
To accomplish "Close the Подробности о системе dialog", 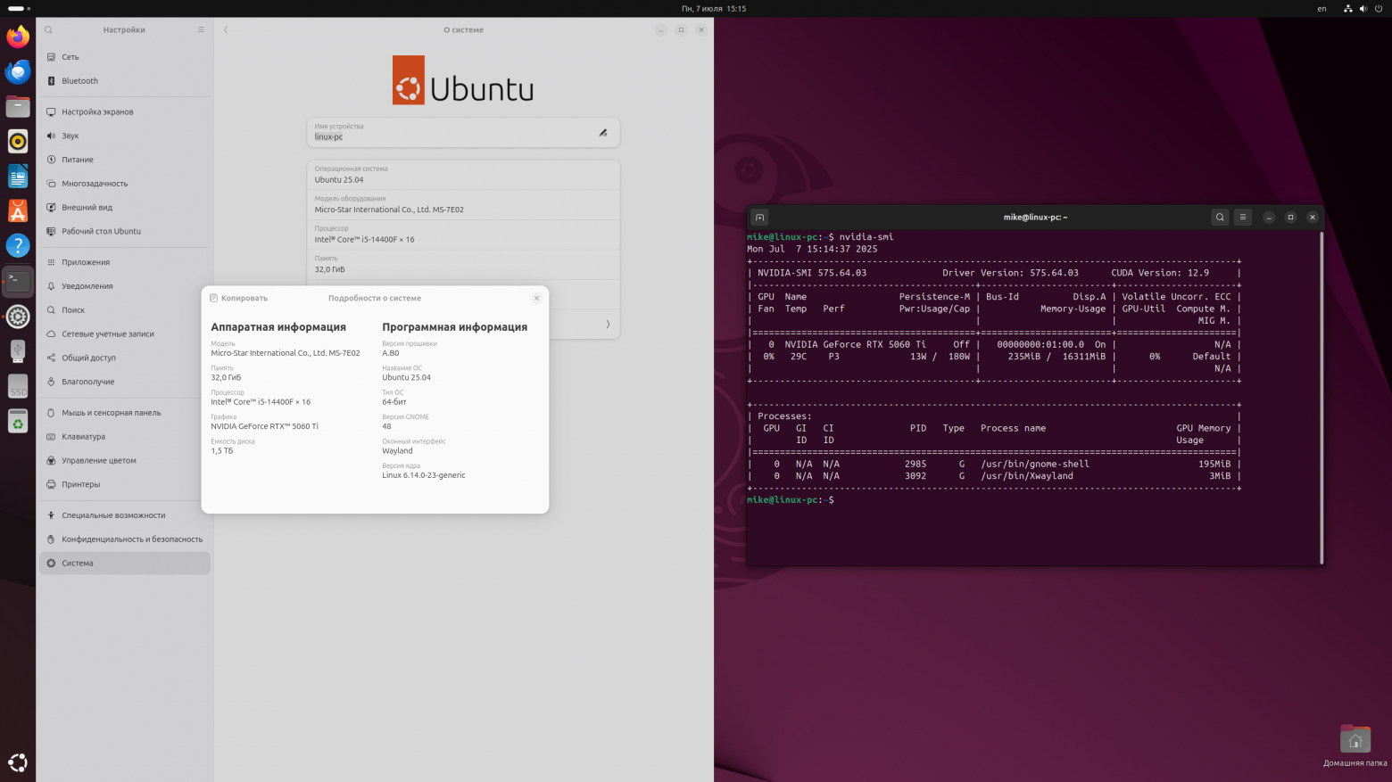I will [536, 298].
